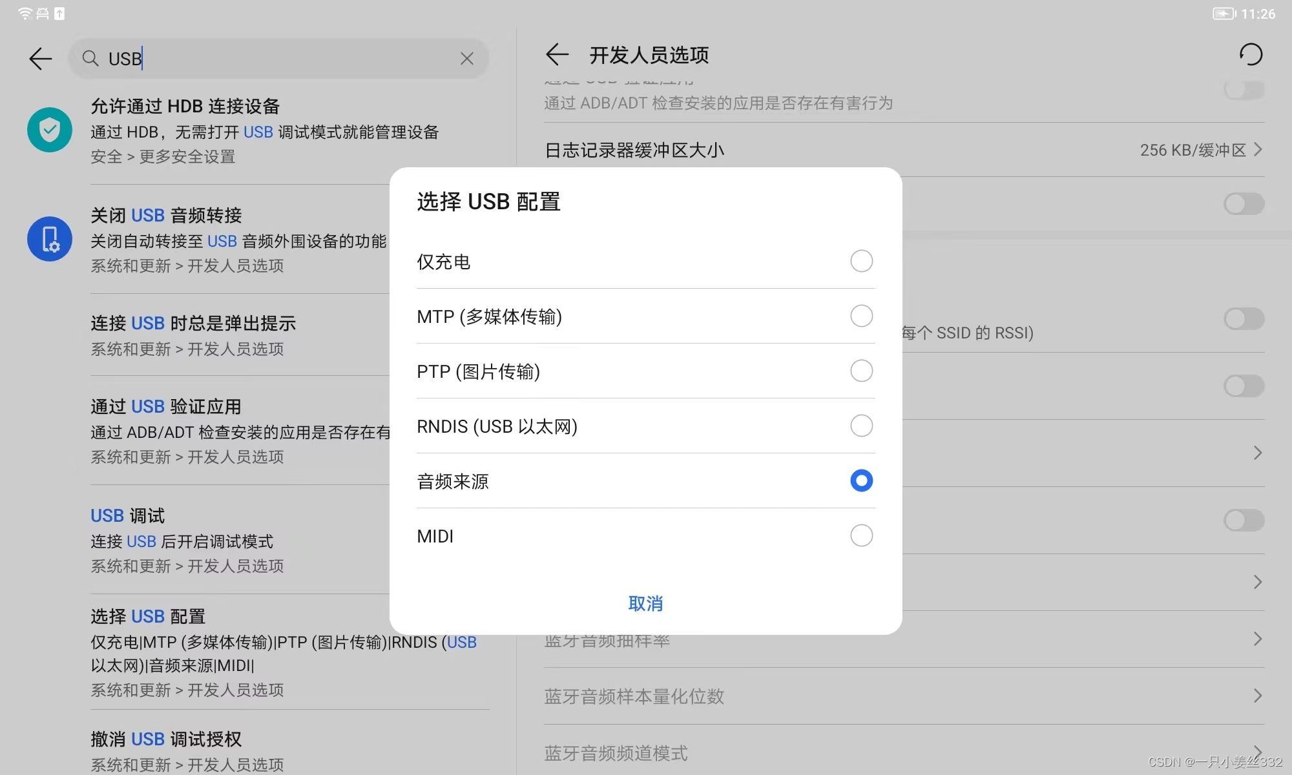Expand the 蓝牙音频抽样率 chevron
The height and width of the screenshot is (775, 1292).
(x=1257, y=639)
